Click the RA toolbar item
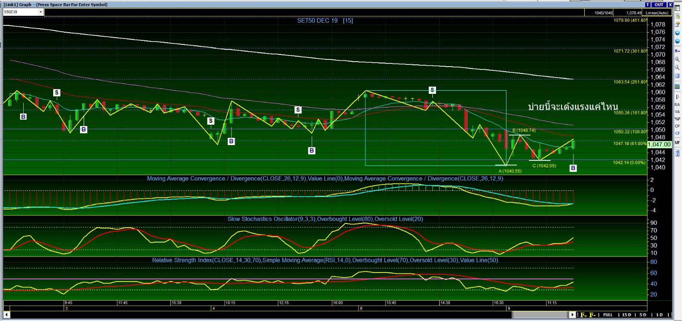 click(x=677, y=105)
